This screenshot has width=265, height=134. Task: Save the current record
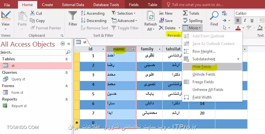[x=166, y=21]
